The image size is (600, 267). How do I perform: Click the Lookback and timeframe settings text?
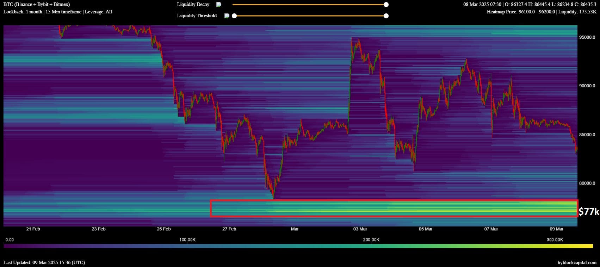(58, 12)
